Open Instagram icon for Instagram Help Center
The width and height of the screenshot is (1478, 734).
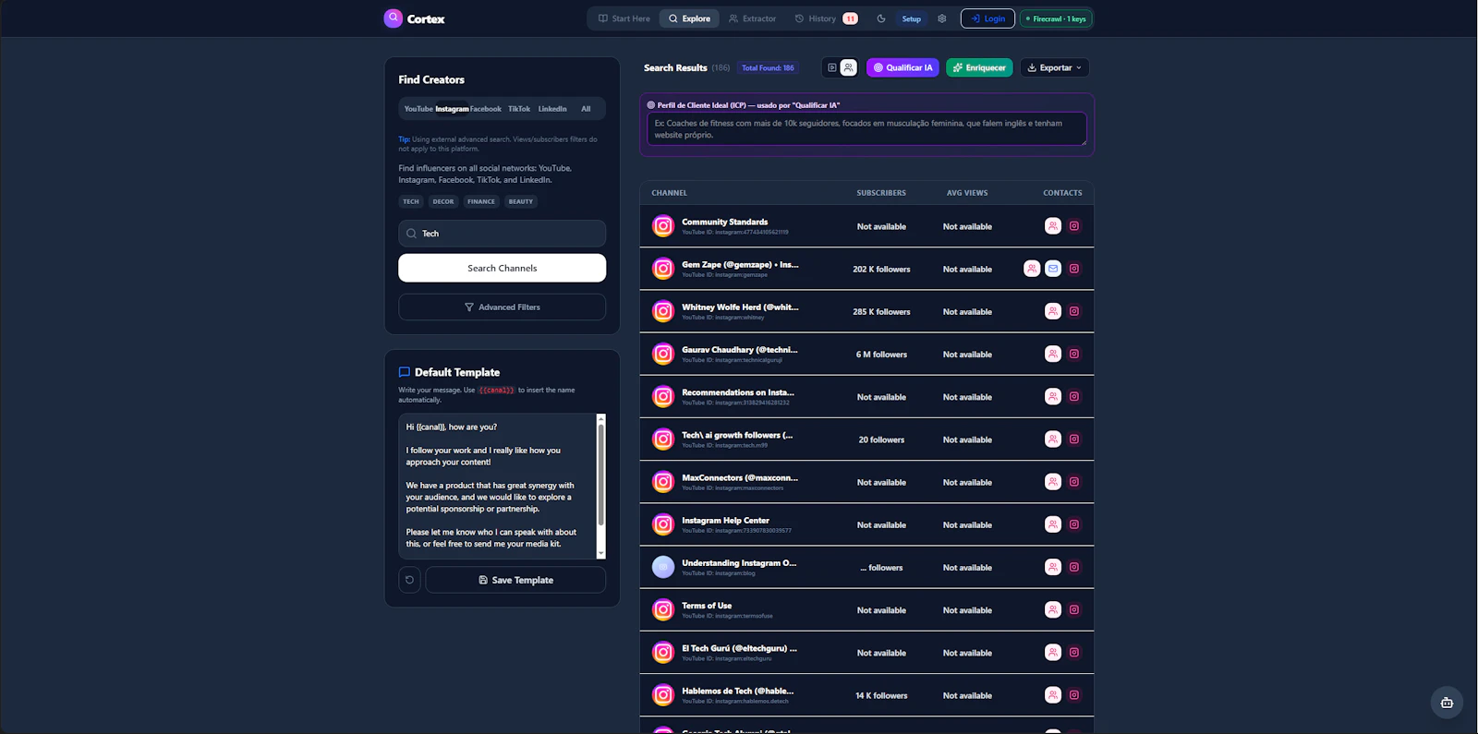tap(1074, 524)
